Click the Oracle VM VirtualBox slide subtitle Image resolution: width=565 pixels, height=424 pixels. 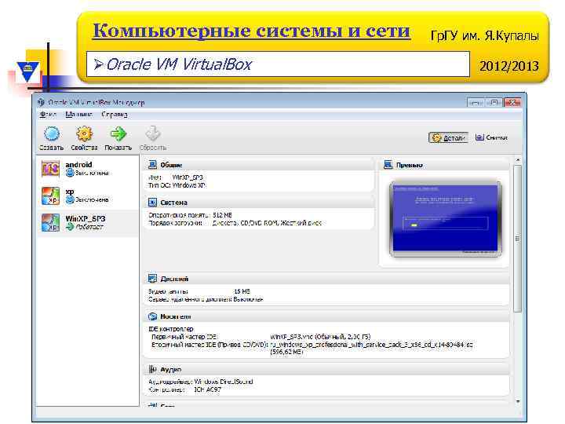179,64
